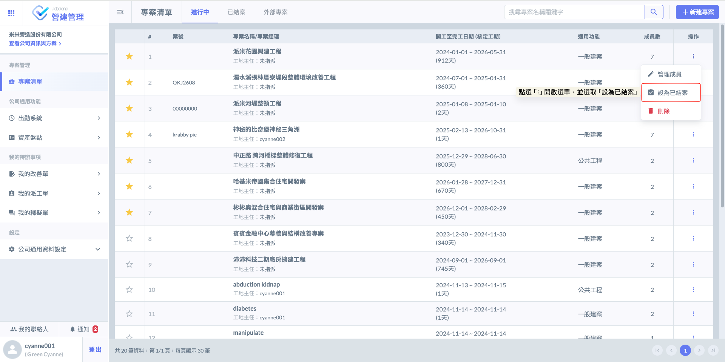Open the notification bell
The height and width of the screenshot is (362, 725).
[72, 329]
